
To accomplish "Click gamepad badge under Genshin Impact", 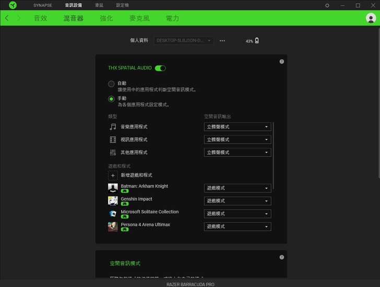I will 125,204.
